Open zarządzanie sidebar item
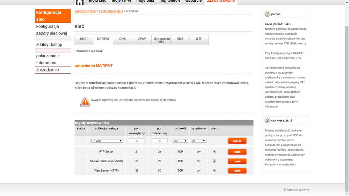This screenshot has width=349, height=196. point(53,70)
